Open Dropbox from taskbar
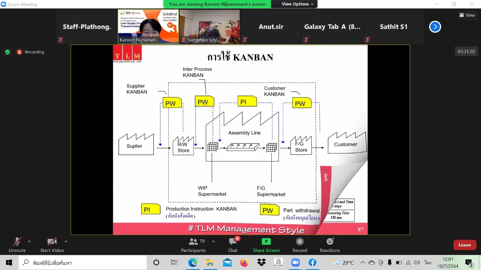 coord(261,263)
